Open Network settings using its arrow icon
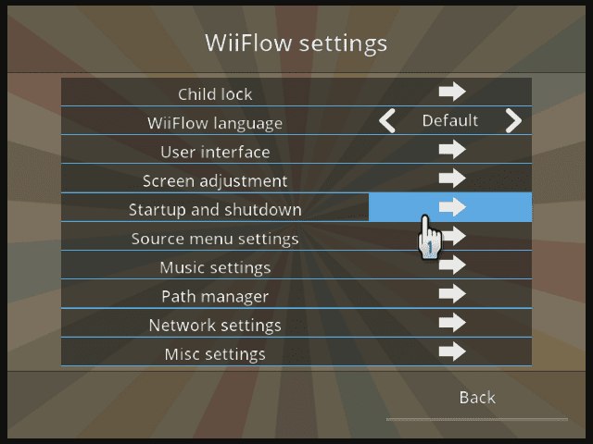The height and width of the screenshot is (444, 593). tap(451, 323)
